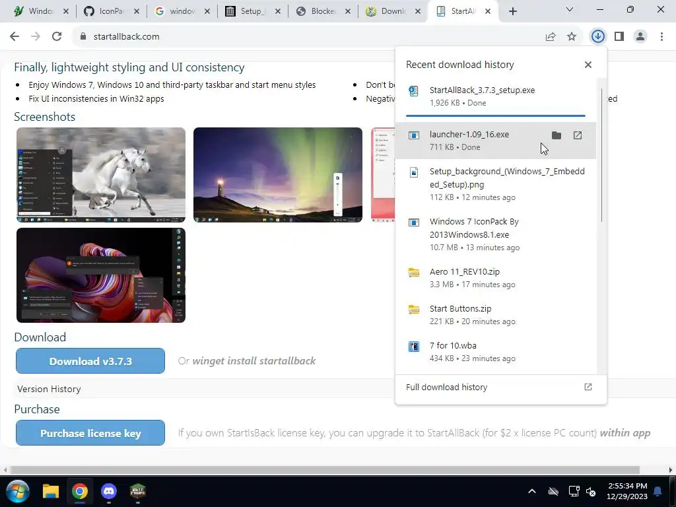Open StartAllBack_3.7.3_setup.exe download entry
676x507 pixels.
point(495,96)
